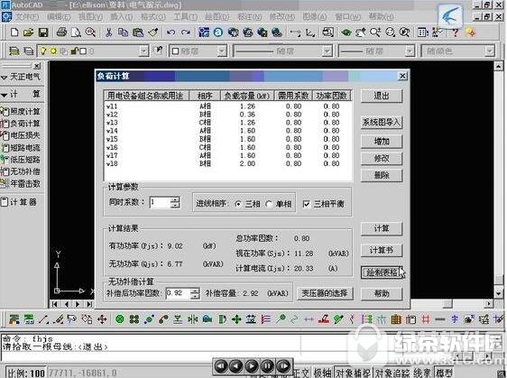The width and height of the screenshot is (507, 378).
Task: Open the Layer manager icon
Action: click(14, 51)
